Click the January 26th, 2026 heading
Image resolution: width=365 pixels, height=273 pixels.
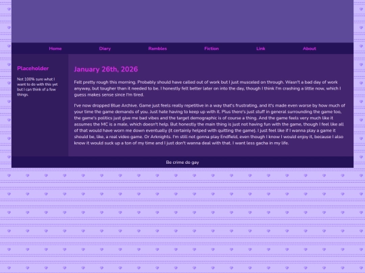tap(106, 69)
